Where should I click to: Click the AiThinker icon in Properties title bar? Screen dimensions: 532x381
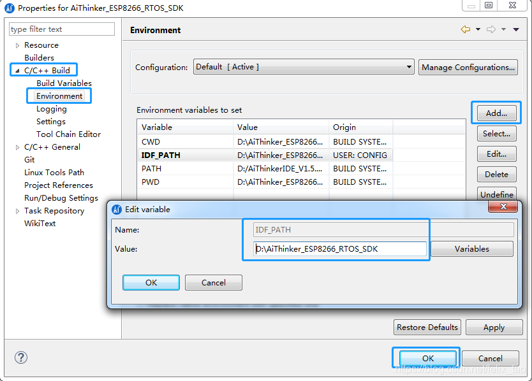[10, 8]
